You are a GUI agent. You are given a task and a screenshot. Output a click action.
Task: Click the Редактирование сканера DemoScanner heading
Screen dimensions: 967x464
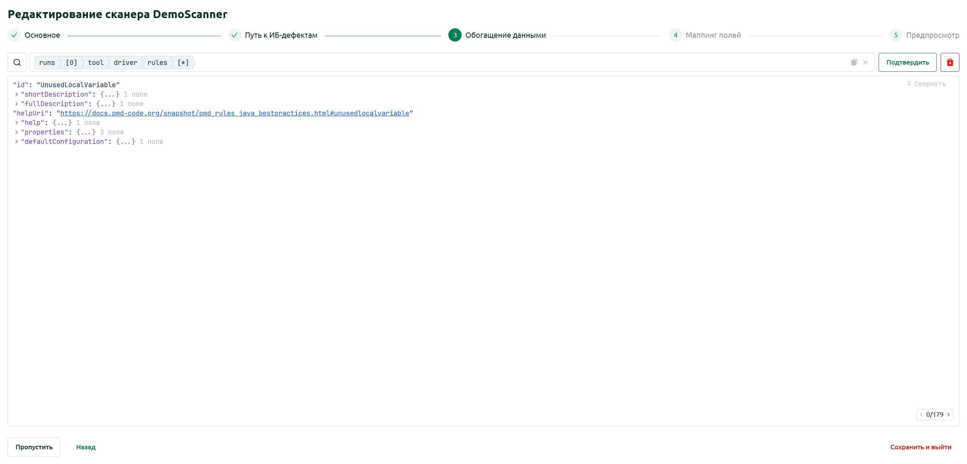coord(117,14)
